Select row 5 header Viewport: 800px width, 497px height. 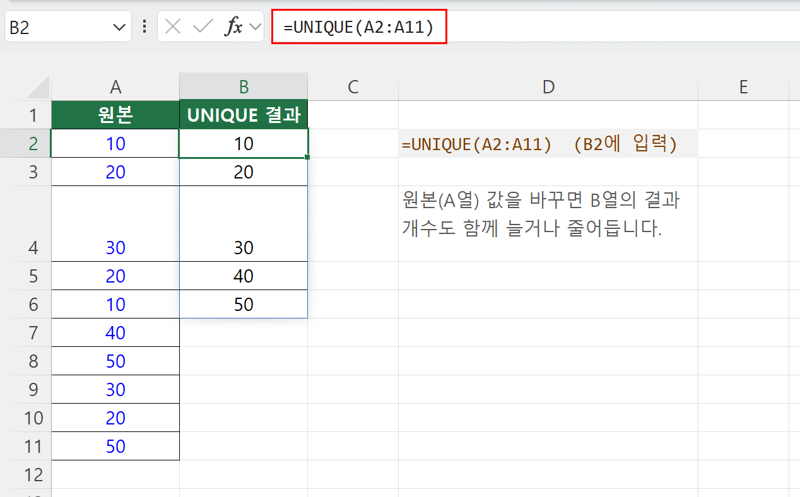click(26, 276)
